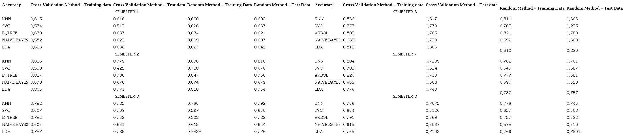Viewport: 625px width, 136px height.
Task: Select the SEMESTER 8 section heading
Action: [405, 97]
